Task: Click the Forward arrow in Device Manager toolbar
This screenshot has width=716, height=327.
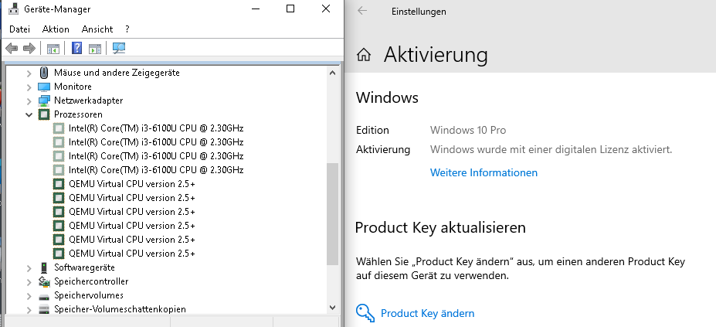Action: pyautogui.click(x=29, y=48)
